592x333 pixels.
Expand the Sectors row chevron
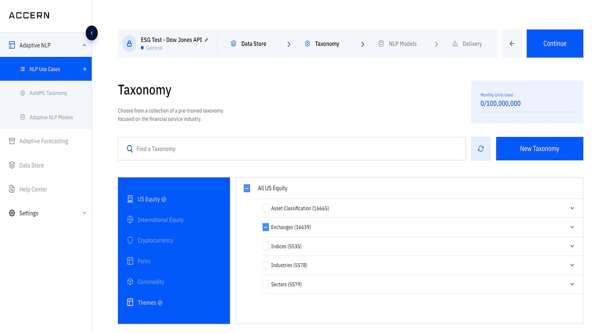572,284
